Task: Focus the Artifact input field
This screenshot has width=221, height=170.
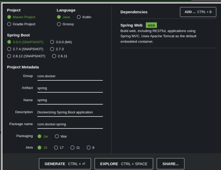Action: [x=70, y=88]
